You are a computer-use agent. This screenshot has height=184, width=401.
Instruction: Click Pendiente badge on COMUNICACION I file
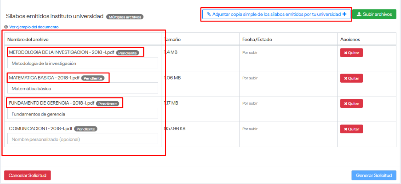pyautogui.click(x=86, y=129)
